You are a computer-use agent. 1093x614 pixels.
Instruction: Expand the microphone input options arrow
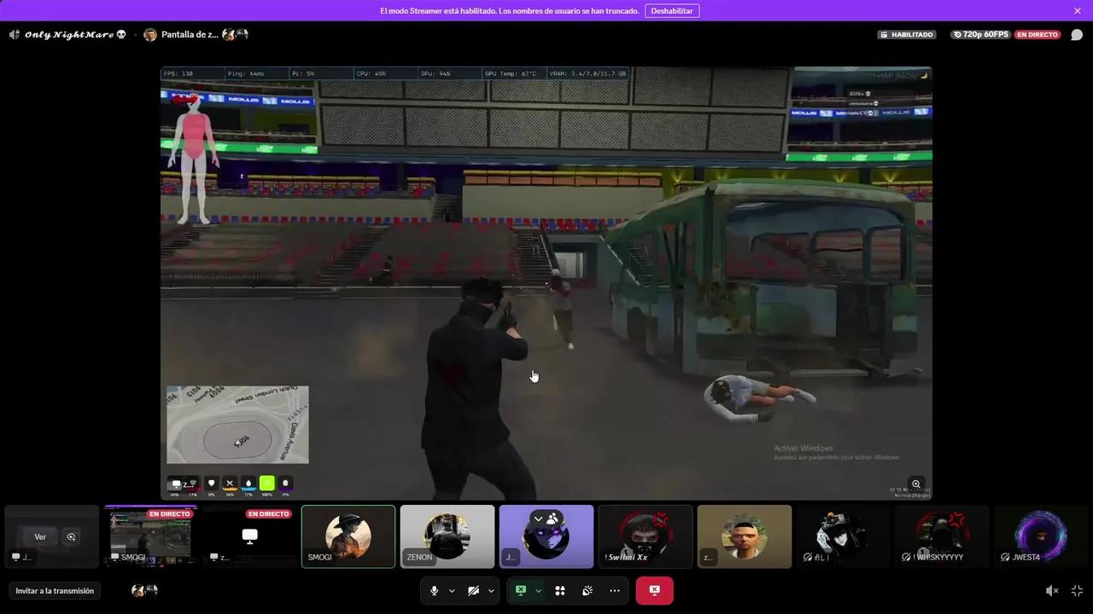coord(452,591)
